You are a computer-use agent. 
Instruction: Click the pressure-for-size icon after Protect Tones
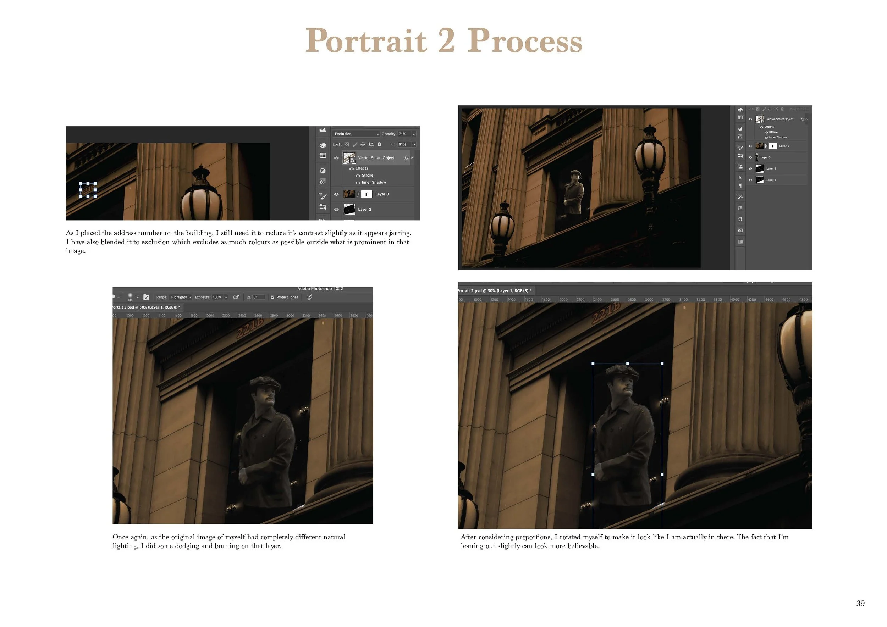coord(309,297)
